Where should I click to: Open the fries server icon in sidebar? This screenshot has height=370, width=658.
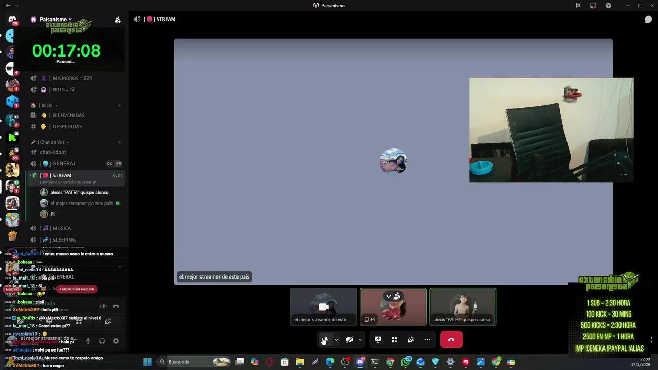point(12,236)
